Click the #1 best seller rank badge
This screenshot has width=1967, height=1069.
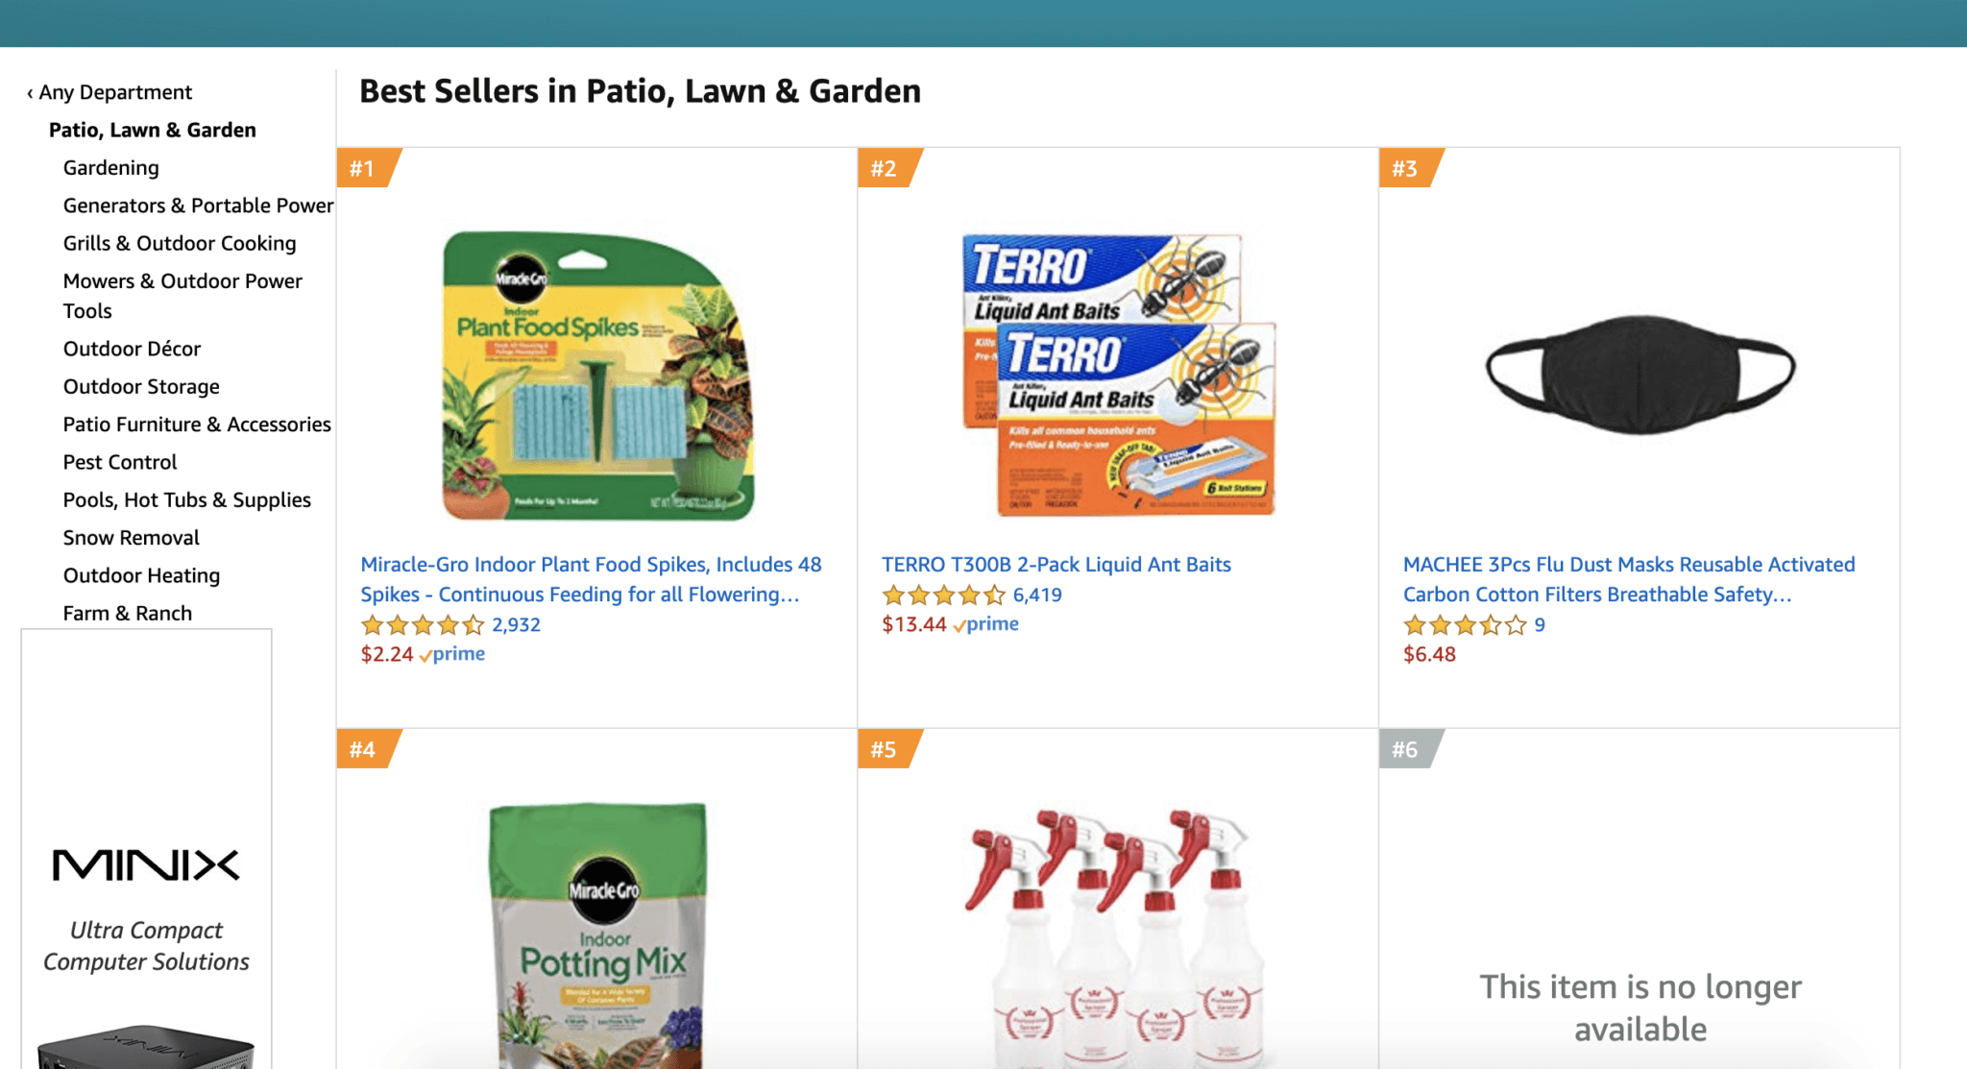[363, 169]
